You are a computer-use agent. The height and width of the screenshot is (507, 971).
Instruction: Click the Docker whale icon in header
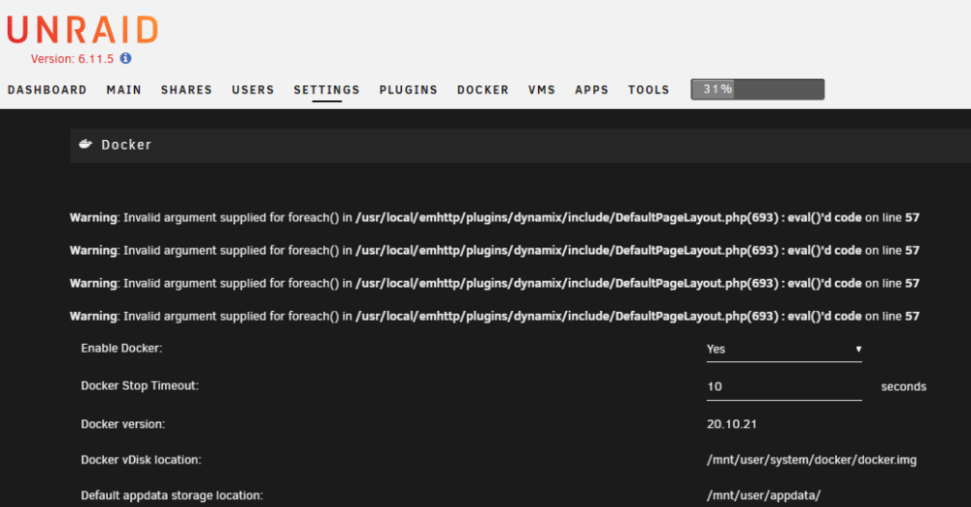coord(85,145)
